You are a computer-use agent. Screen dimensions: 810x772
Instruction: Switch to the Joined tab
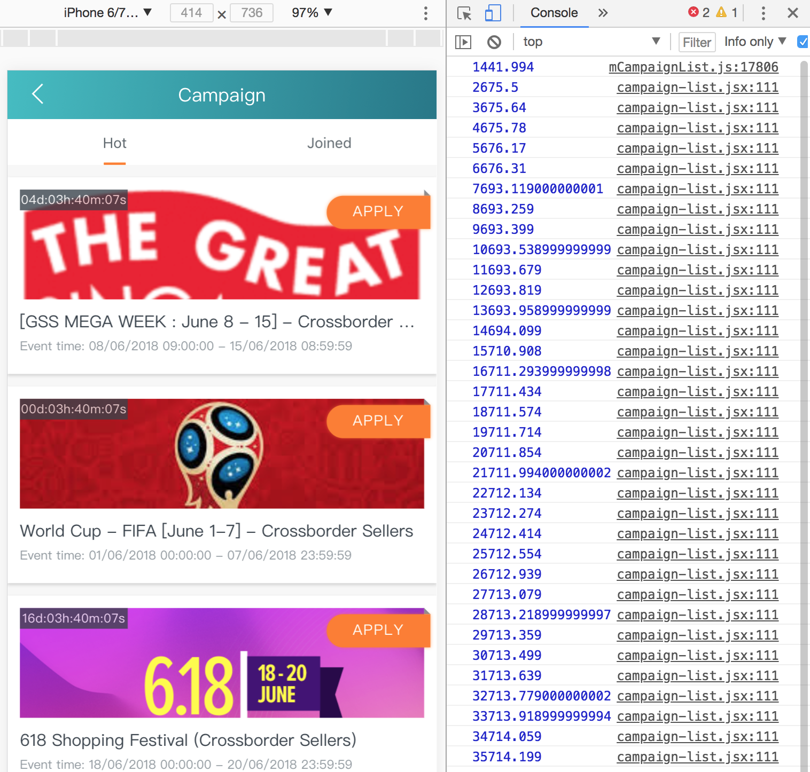point(329,143)
